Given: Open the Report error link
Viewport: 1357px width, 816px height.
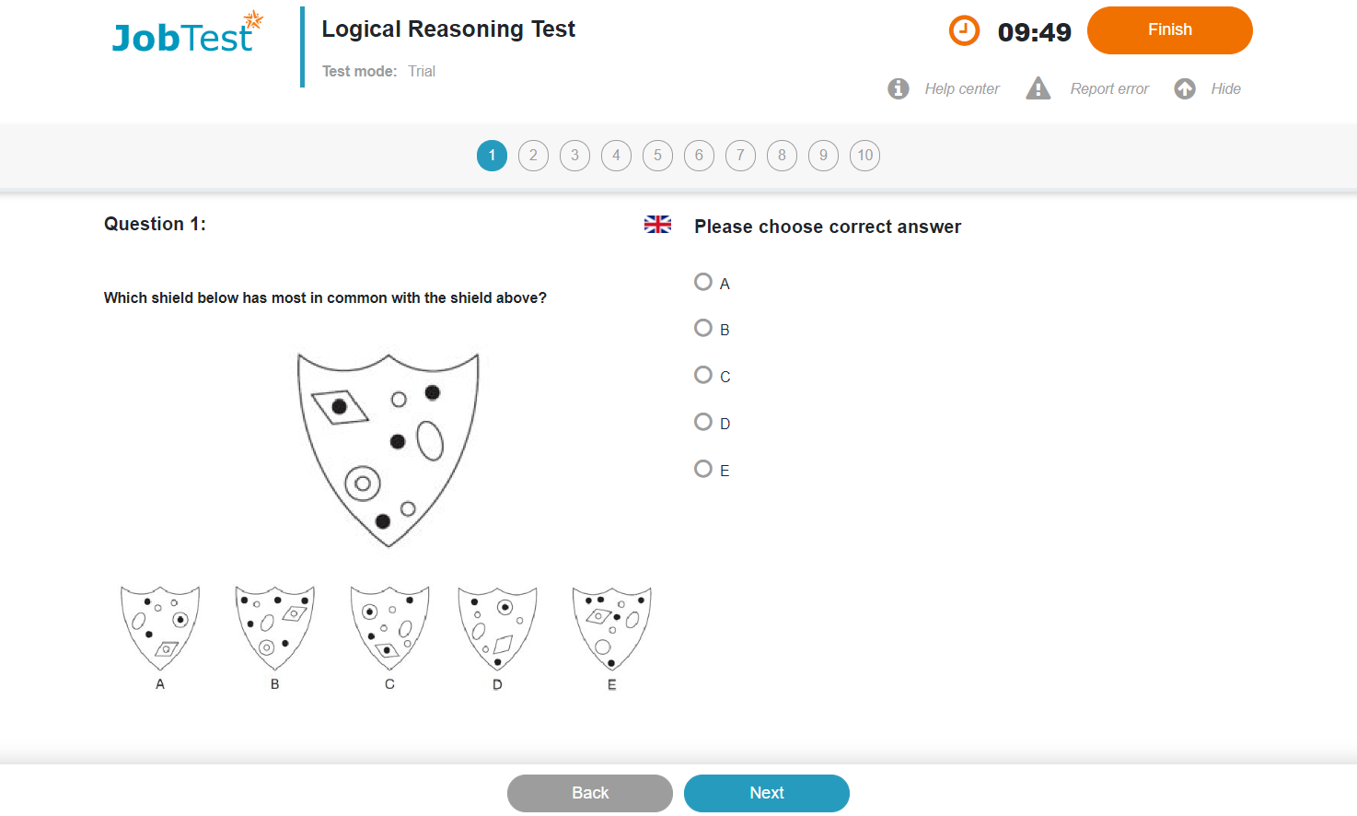Looking at the screenshot, I should [1109, 89].
